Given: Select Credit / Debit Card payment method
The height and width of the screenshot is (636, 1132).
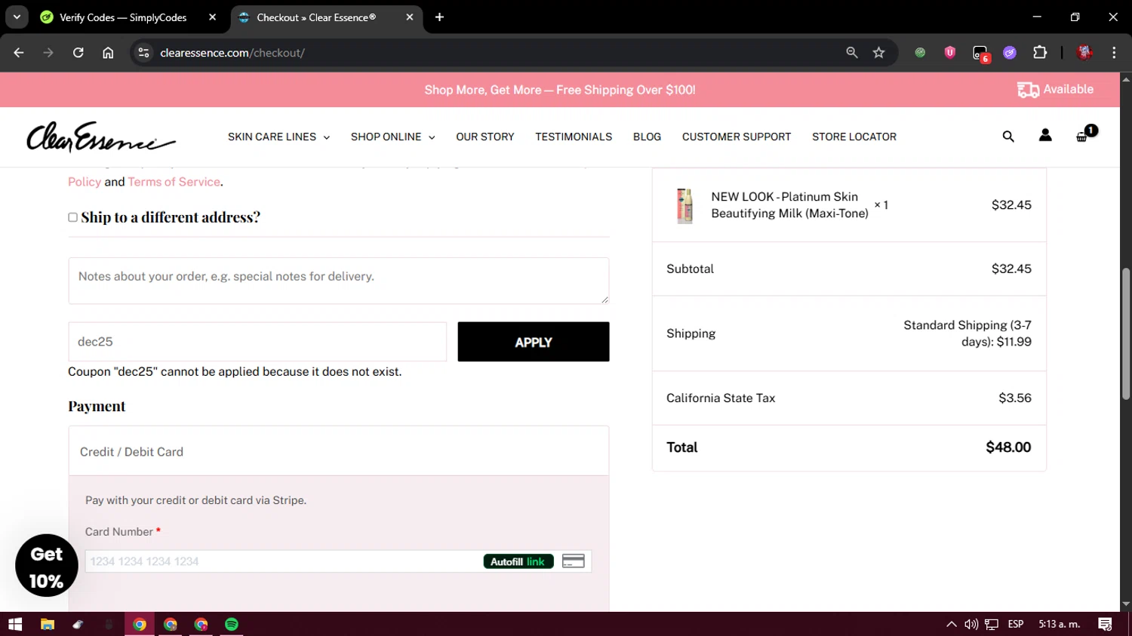Looking at the screenshot, I should [x=339, y=451].
